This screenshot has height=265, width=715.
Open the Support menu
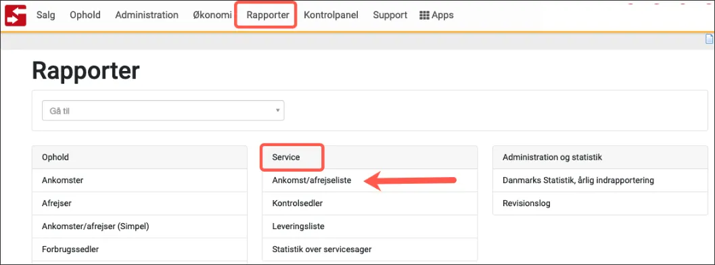click(x=390, y=15)
